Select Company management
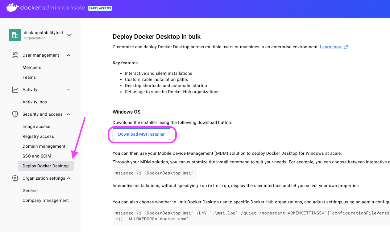Viewport: 390px width, 232px height. [x=45, y=200]
